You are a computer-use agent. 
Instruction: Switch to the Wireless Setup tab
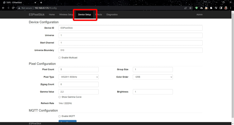[x=66, y=15]
